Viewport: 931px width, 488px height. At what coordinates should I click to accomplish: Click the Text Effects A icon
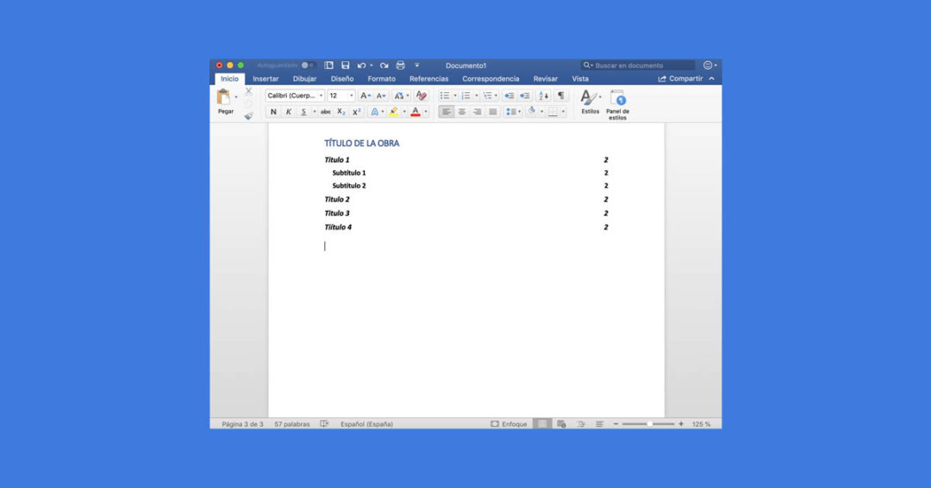click(x=375, y=112)
